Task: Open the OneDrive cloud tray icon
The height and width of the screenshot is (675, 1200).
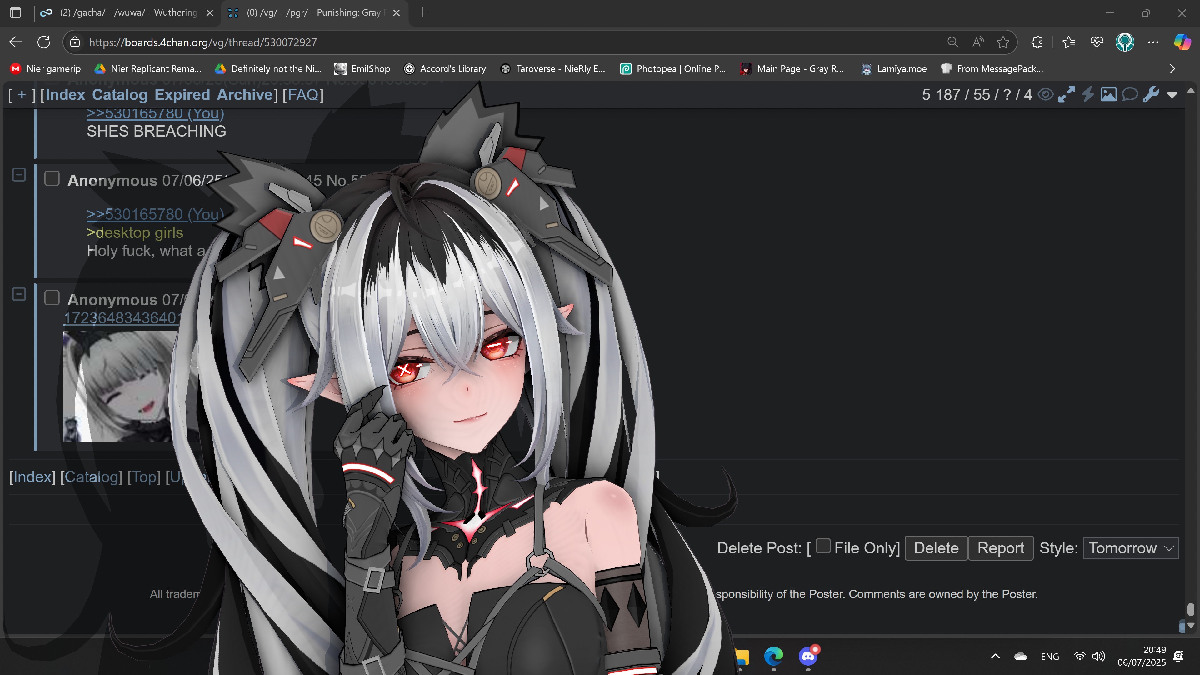Action: point(1021,656)
